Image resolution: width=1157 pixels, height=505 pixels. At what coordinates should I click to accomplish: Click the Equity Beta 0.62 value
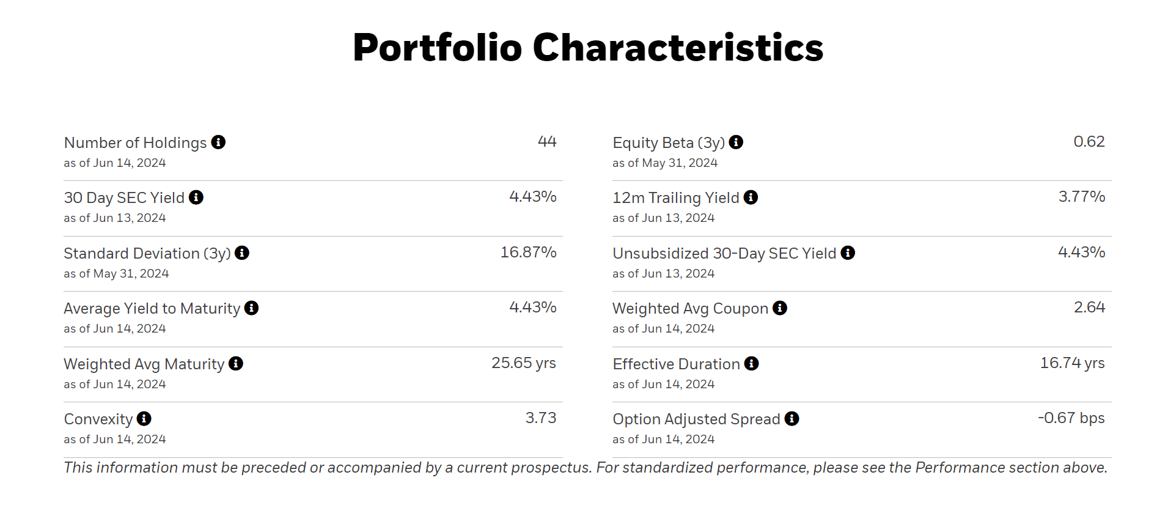[x=1089, y=142]
